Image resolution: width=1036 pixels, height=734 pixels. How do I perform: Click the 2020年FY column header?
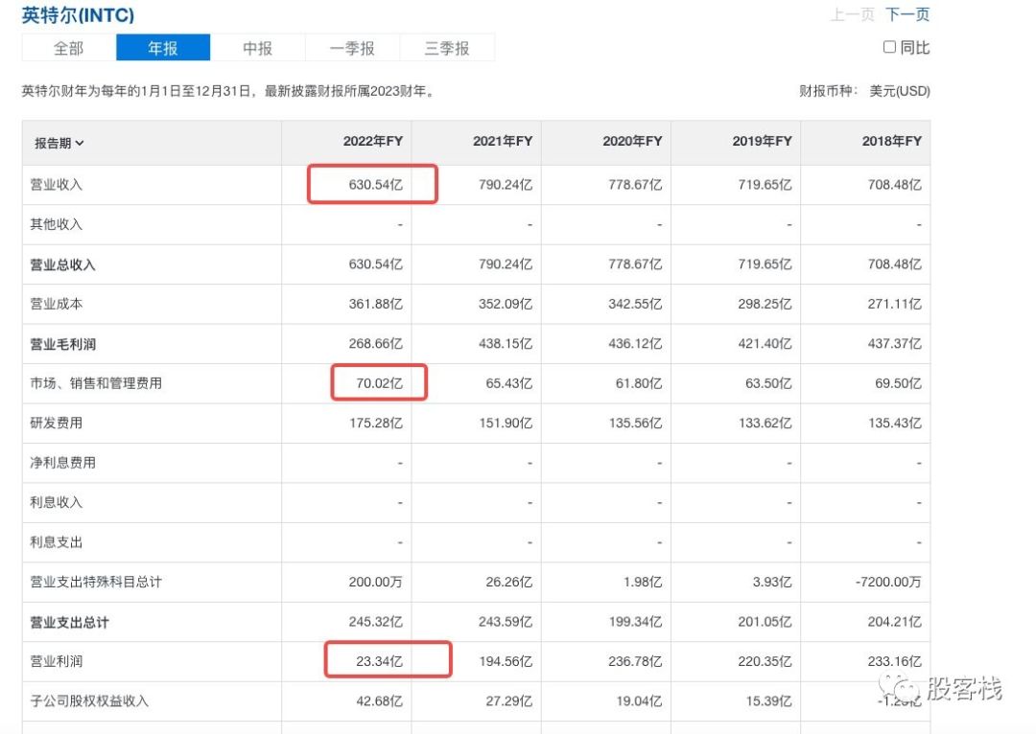click(632, 141)
